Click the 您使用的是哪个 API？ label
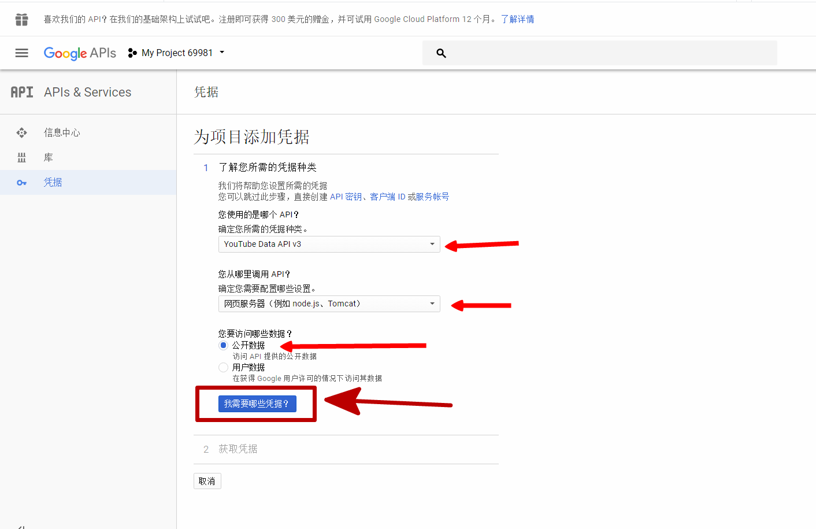 (258, 214)
